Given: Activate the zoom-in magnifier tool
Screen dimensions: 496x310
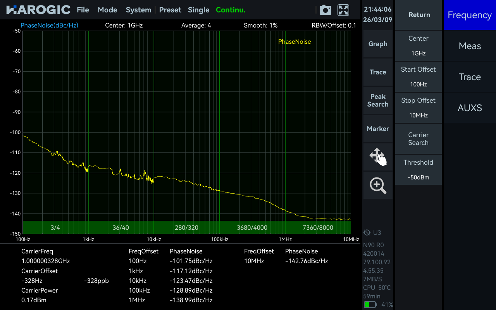Looking at the screenshot, I should 378,185.
